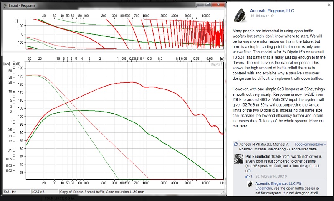This screenshot has width=334, height=201.
Task: Click the 'Cone excursion 11.89 mm' status text
Action: click(x=125, y=192)
